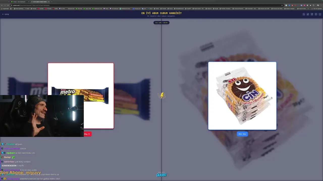Open the YouTube bookmark

40,9
